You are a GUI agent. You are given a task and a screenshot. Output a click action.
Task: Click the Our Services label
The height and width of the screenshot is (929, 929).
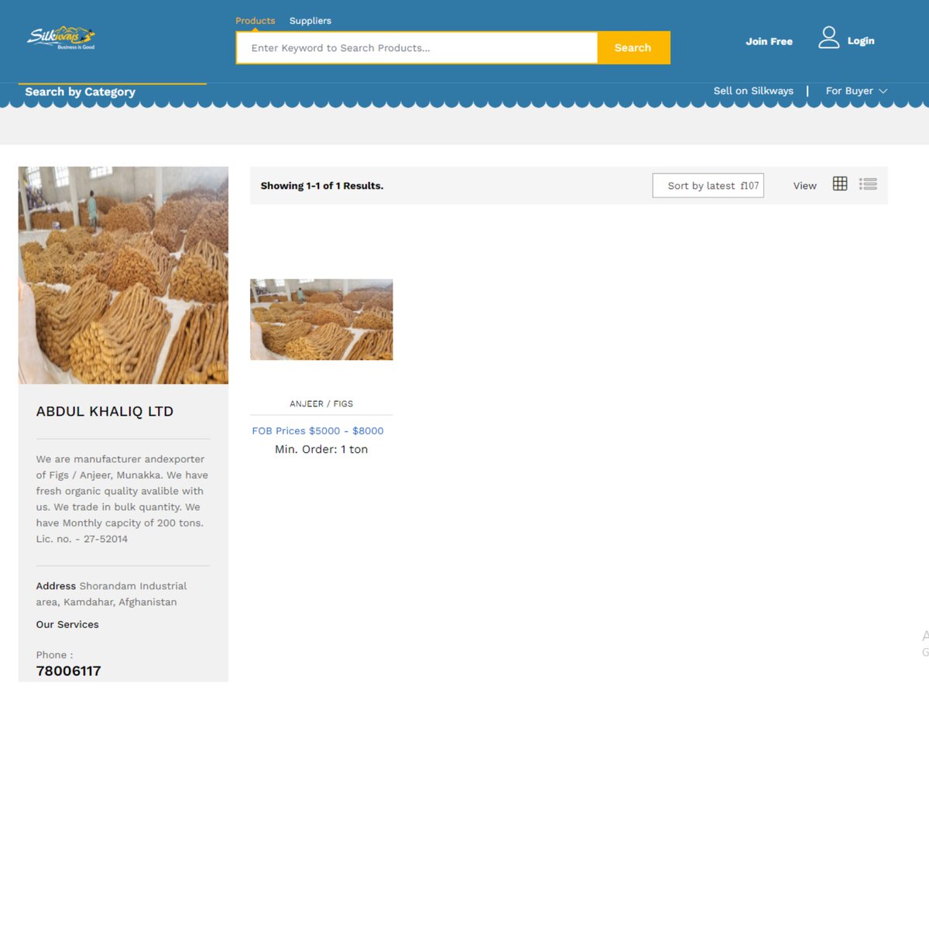(67, 625)
